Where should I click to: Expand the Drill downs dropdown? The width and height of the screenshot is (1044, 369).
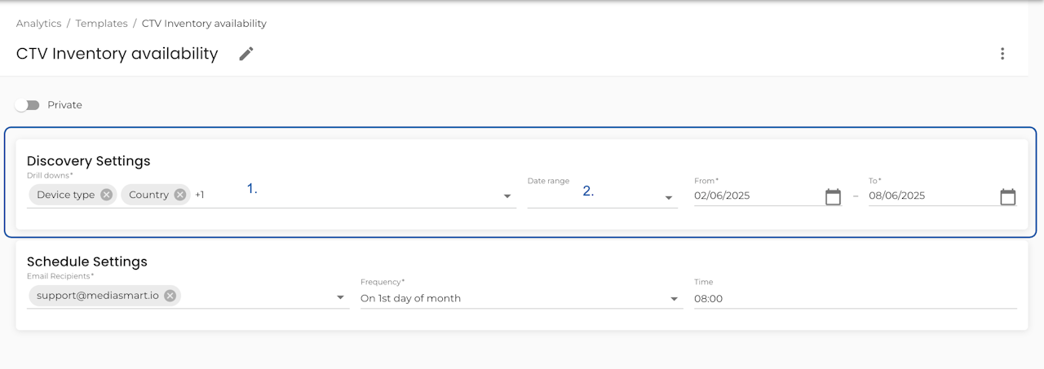(507, 196)
